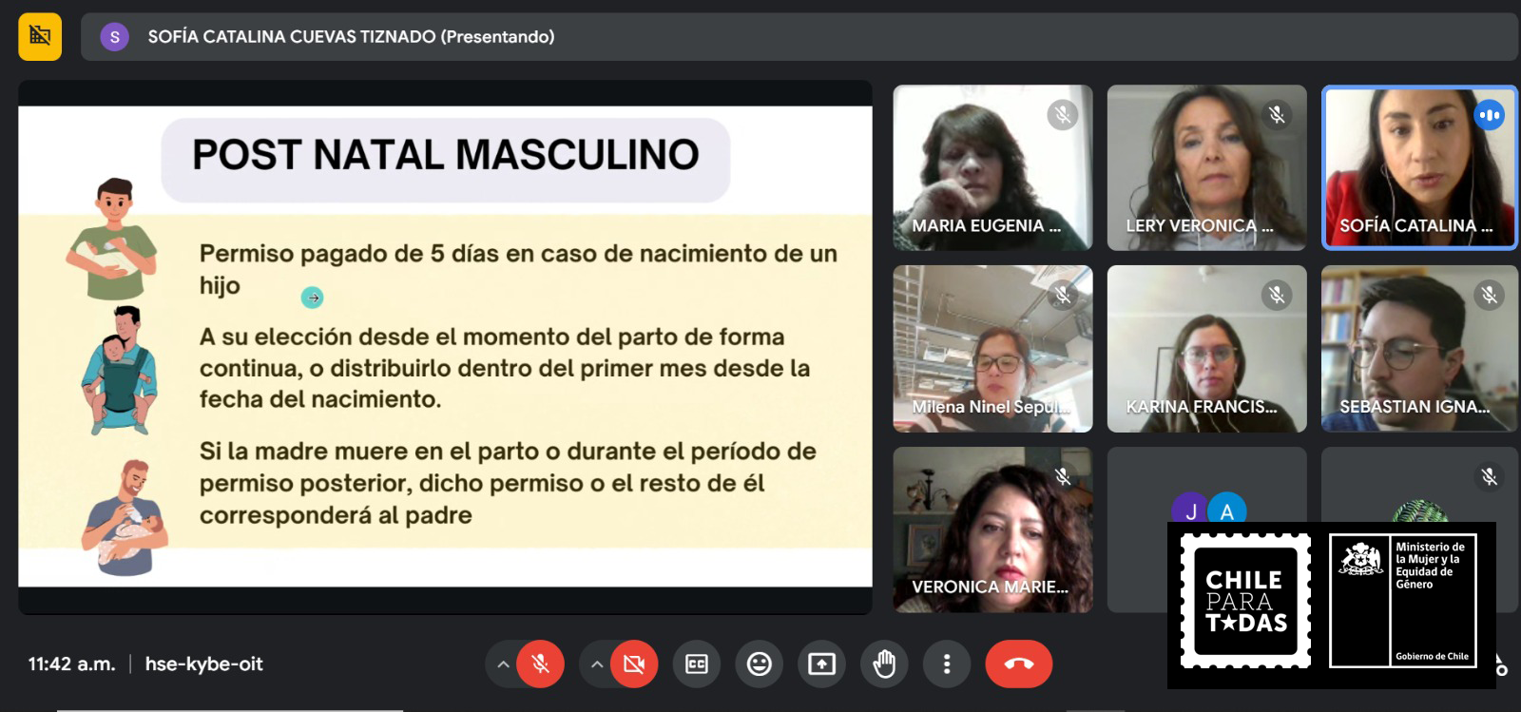
Task: Click the A participant avatar
Action: click(x=1227, y=510)
